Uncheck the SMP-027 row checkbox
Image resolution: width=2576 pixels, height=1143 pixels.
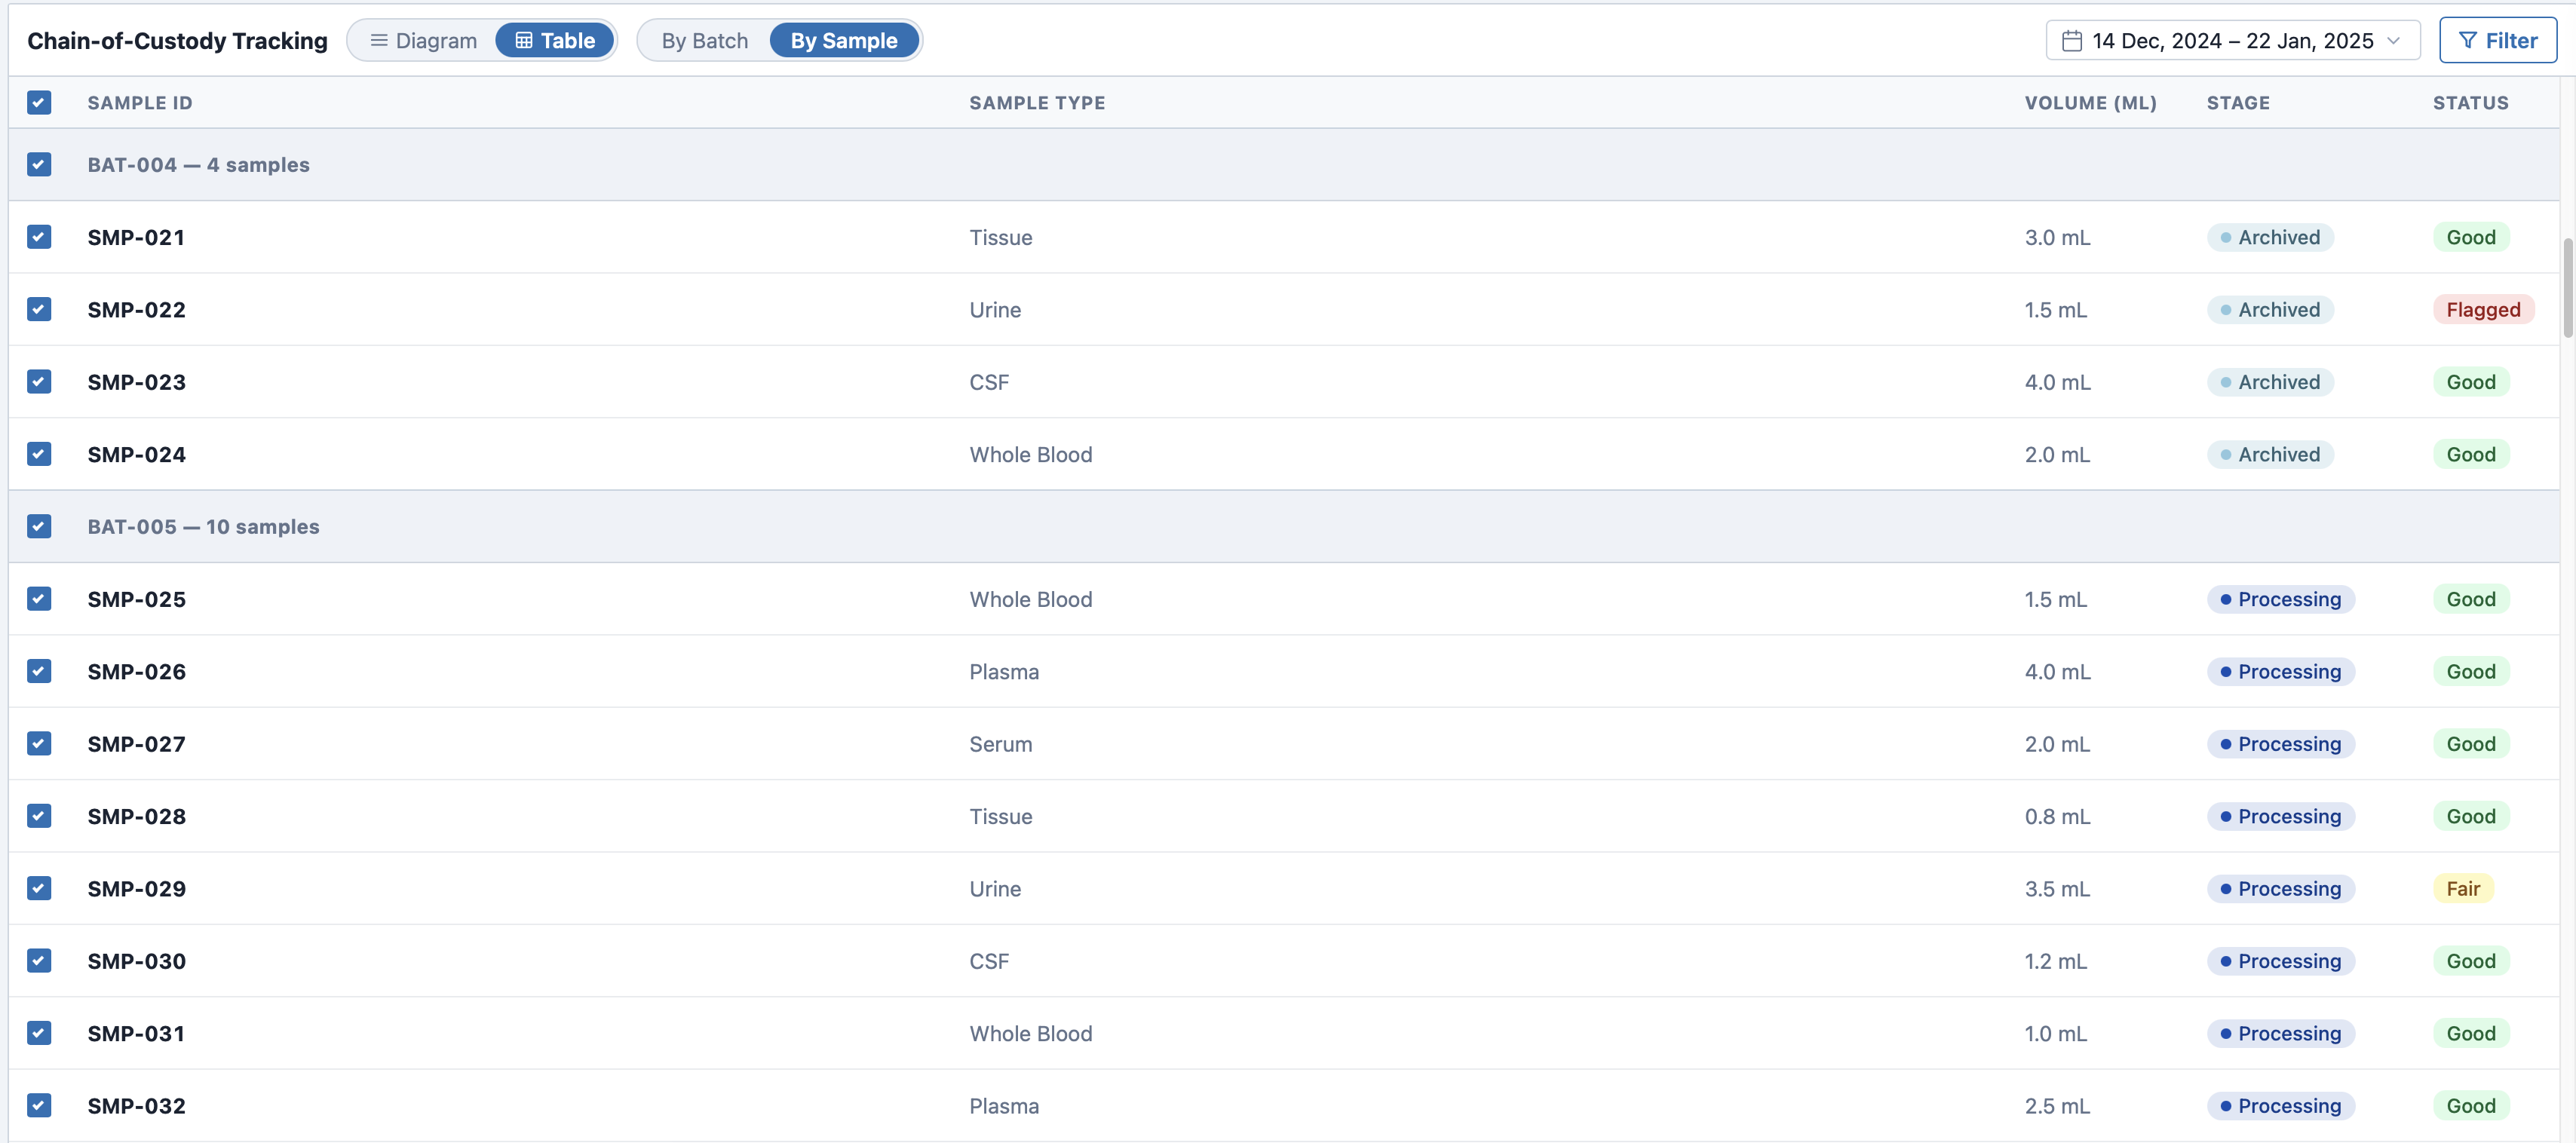[x=39, y=744]
